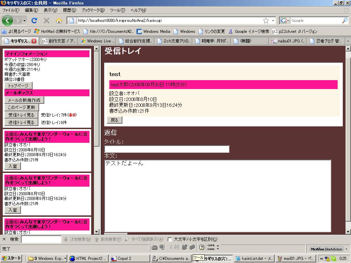The width and height of the screenshot is (351, 263).
Task: Click into the address bar URL field
Action: 169,21
